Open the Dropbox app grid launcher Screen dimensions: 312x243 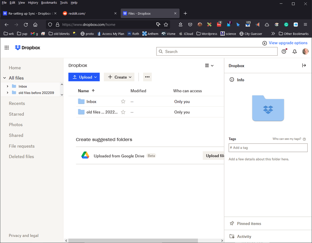coord(7,48)
